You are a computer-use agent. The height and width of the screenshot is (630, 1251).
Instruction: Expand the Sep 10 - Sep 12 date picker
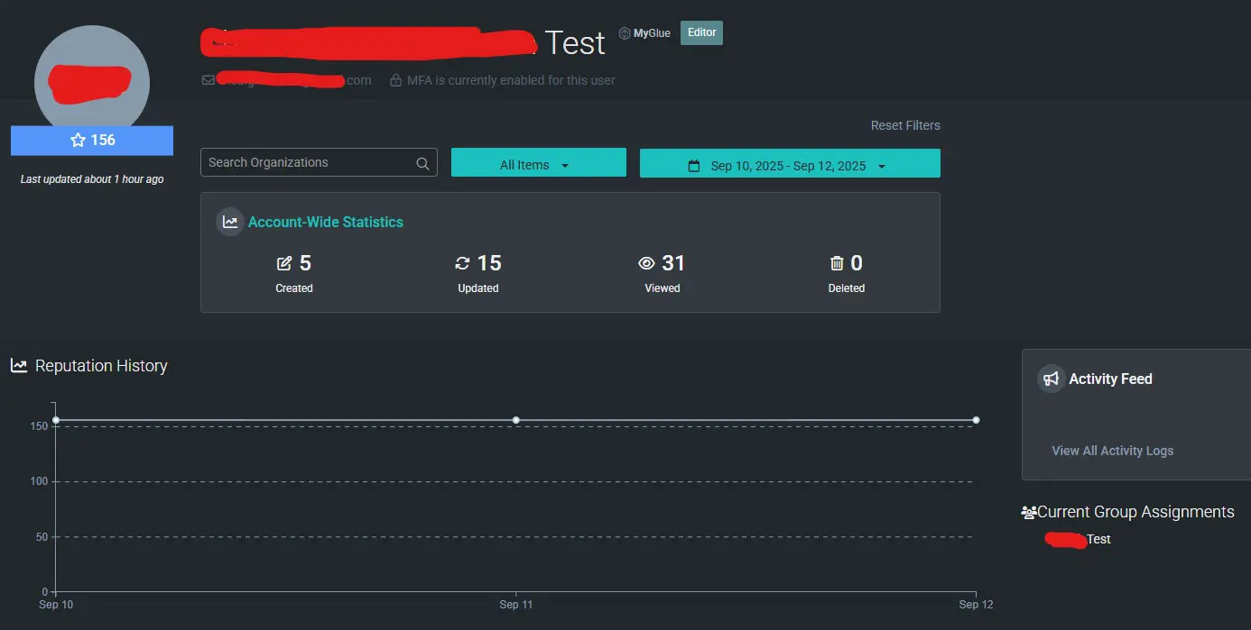790,166
